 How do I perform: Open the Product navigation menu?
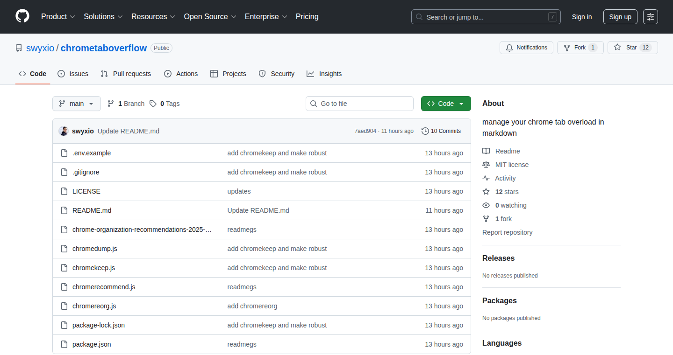58,17
